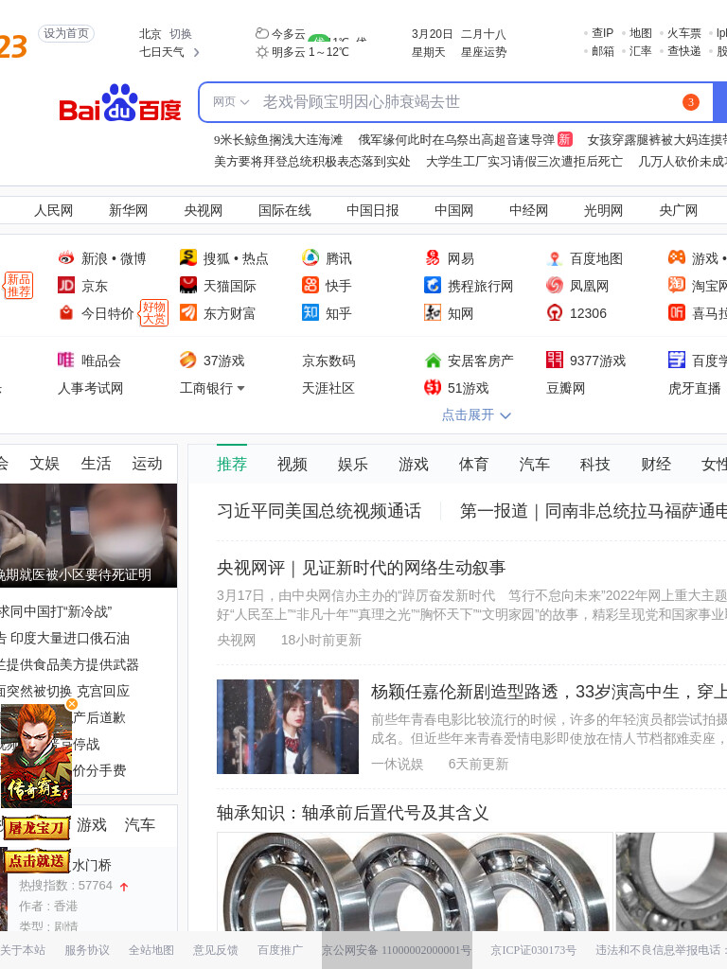This screenshot has height=969, width=727.
Task: Click the search input field
Action: click(456, 102)
